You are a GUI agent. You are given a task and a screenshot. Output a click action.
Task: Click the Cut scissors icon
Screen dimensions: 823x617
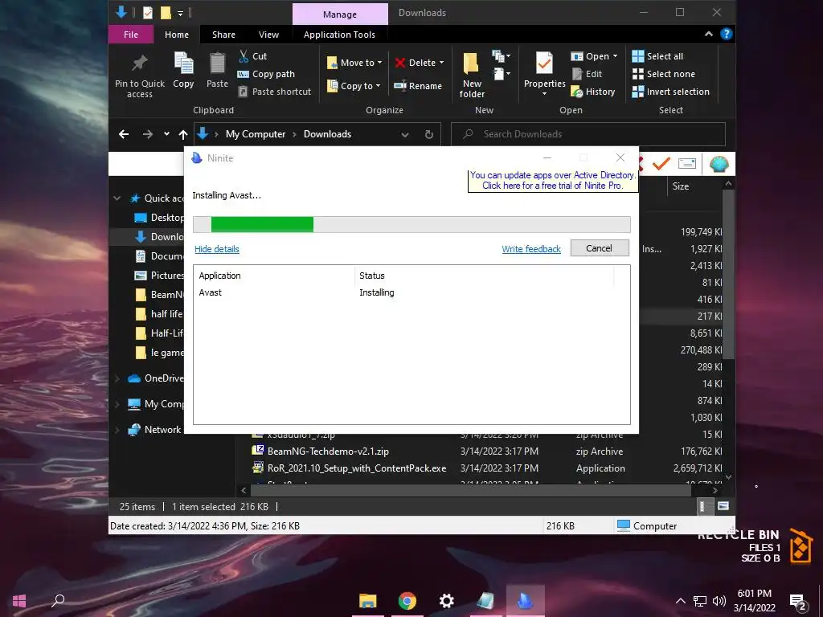pyautogui.click(x=244, y=56)
